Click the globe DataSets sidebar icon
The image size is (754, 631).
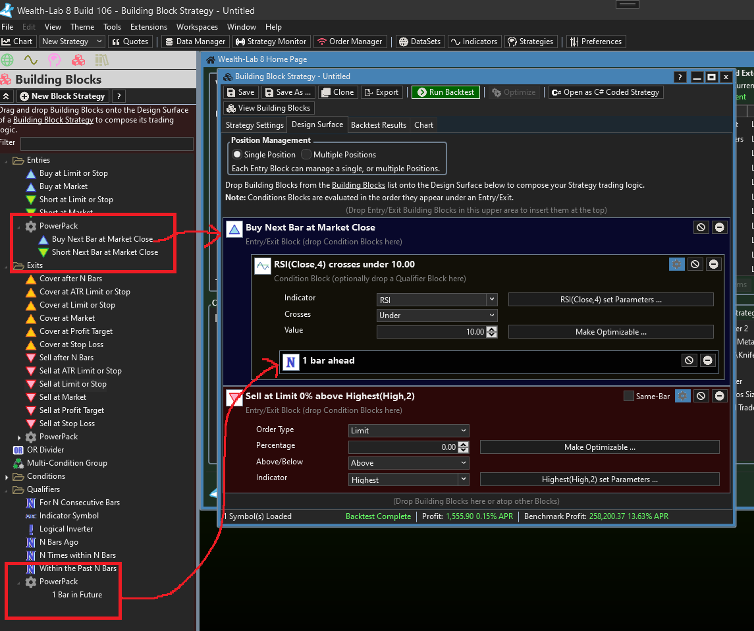pos(7,60)
